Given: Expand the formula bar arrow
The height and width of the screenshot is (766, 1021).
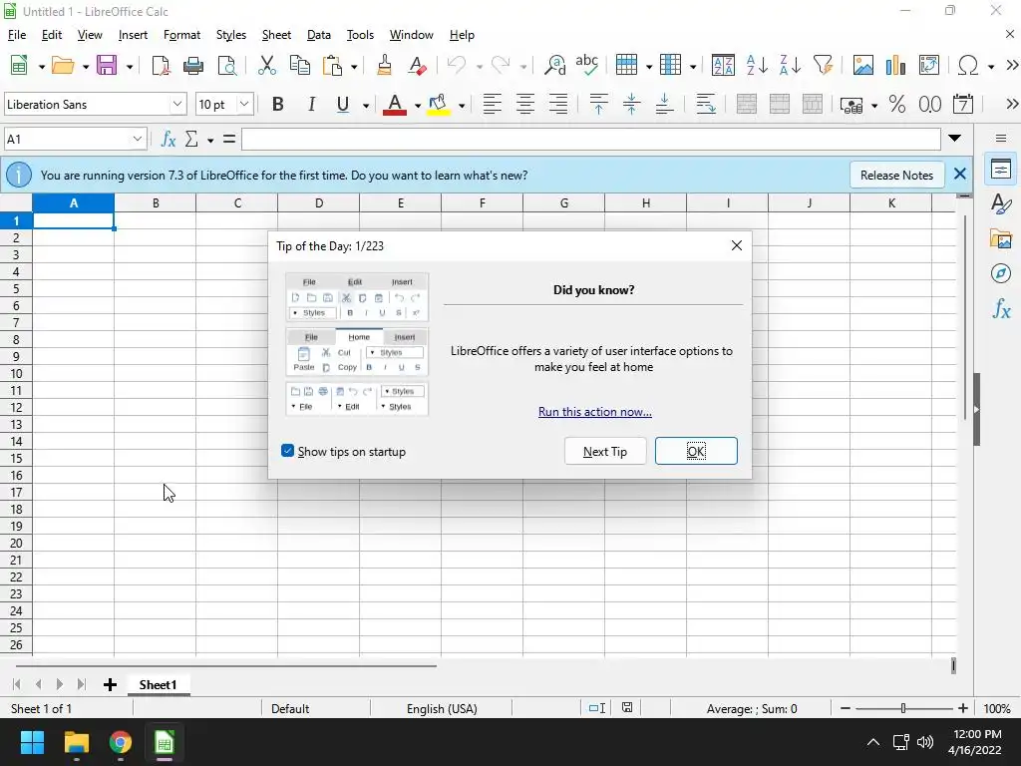Looking at the screenshot, I should [954, 138].
